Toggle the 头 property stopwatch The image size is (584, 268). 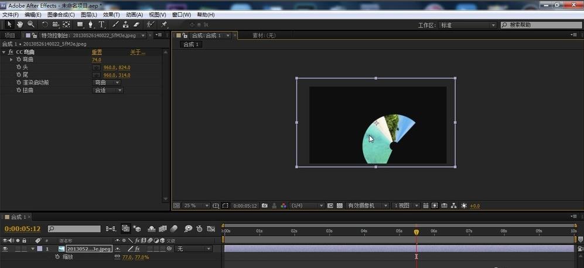tap(19, 67)
